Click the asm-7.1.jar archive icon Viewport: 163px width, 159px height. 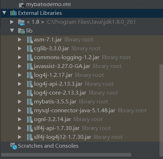(30, 40)
